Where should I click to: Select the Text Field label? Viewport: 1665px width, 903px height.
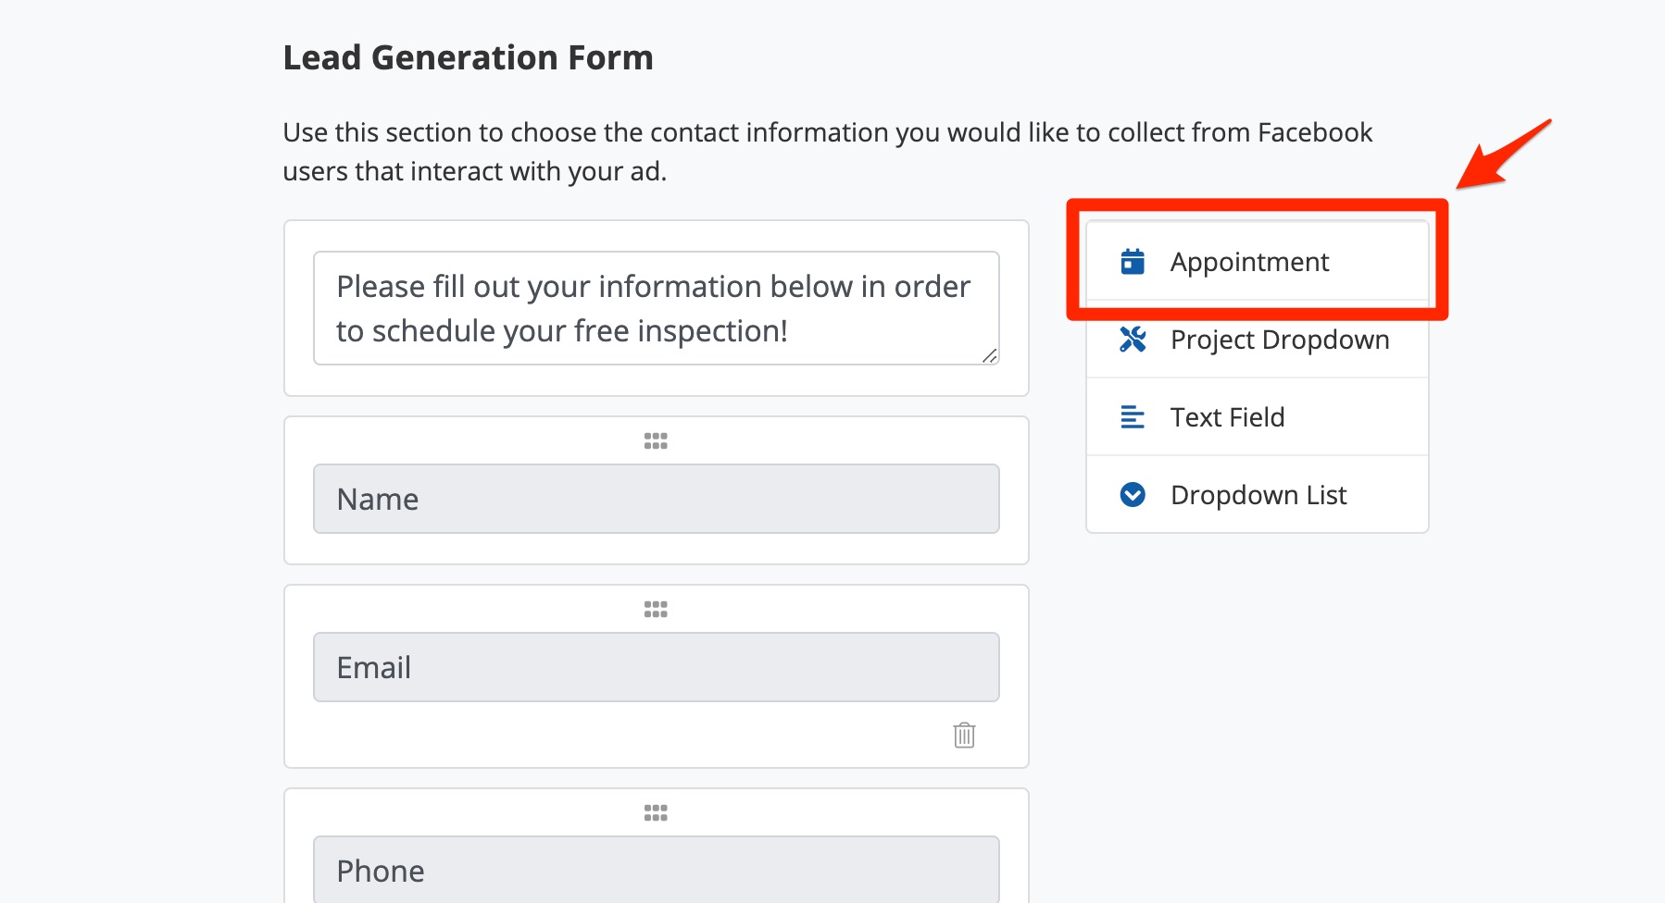pos(1227,417)
